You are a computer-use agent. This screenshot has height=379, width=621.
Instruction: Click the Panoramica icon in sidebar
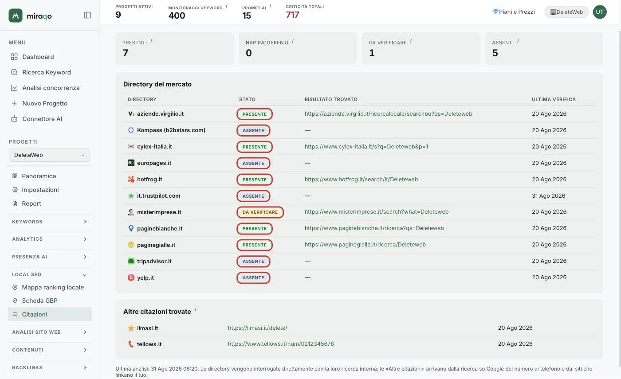tap(15, 176)
